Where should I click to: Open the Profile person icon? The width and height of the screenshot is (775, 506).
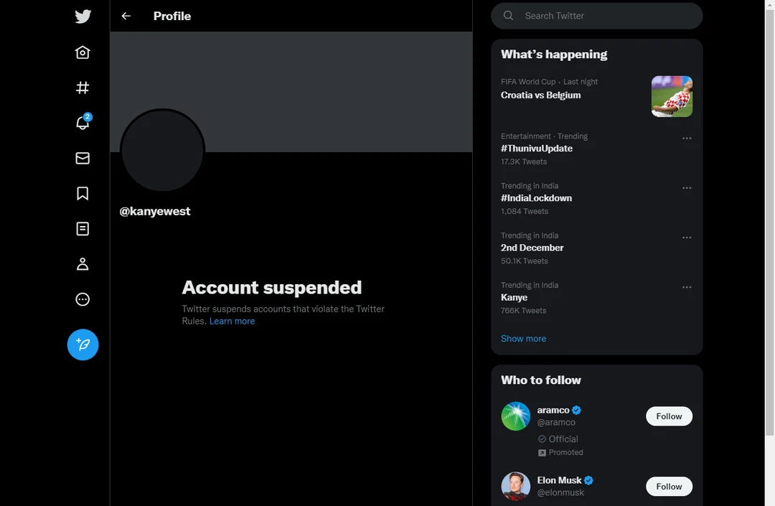[x=83, y=263]
